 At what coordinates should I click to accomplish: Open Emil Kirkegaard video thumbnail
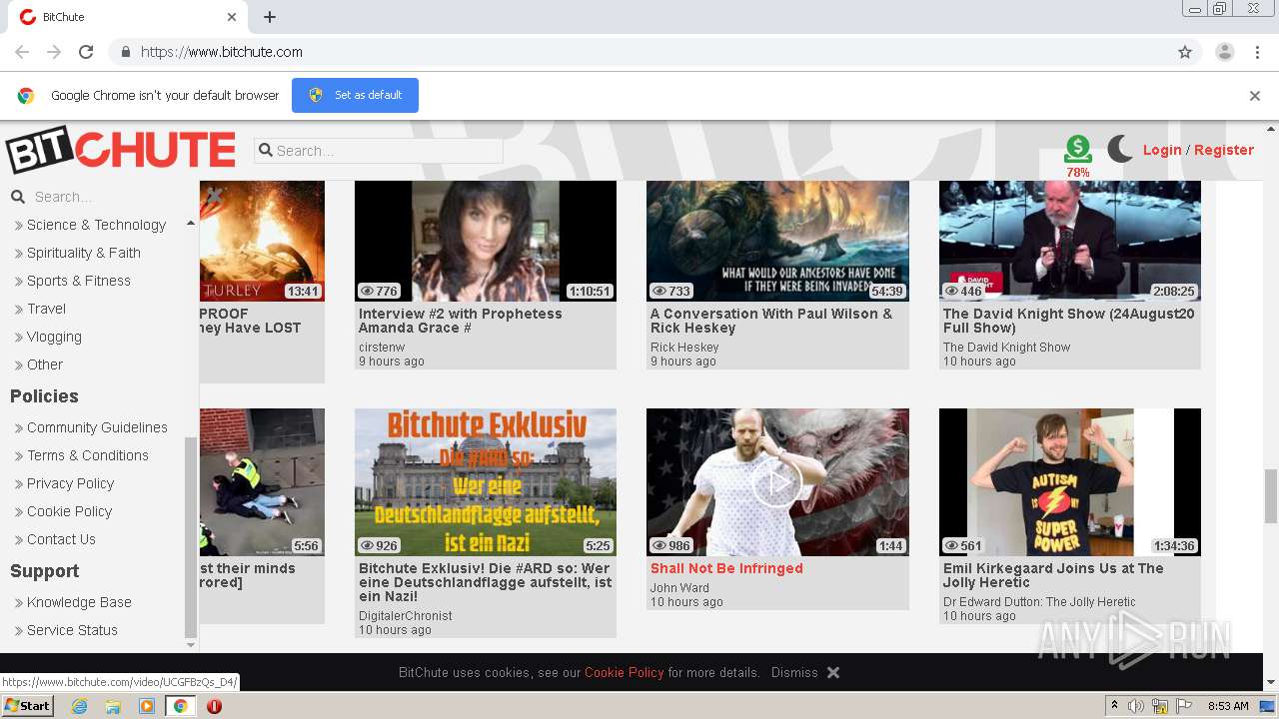point(1070,482)
